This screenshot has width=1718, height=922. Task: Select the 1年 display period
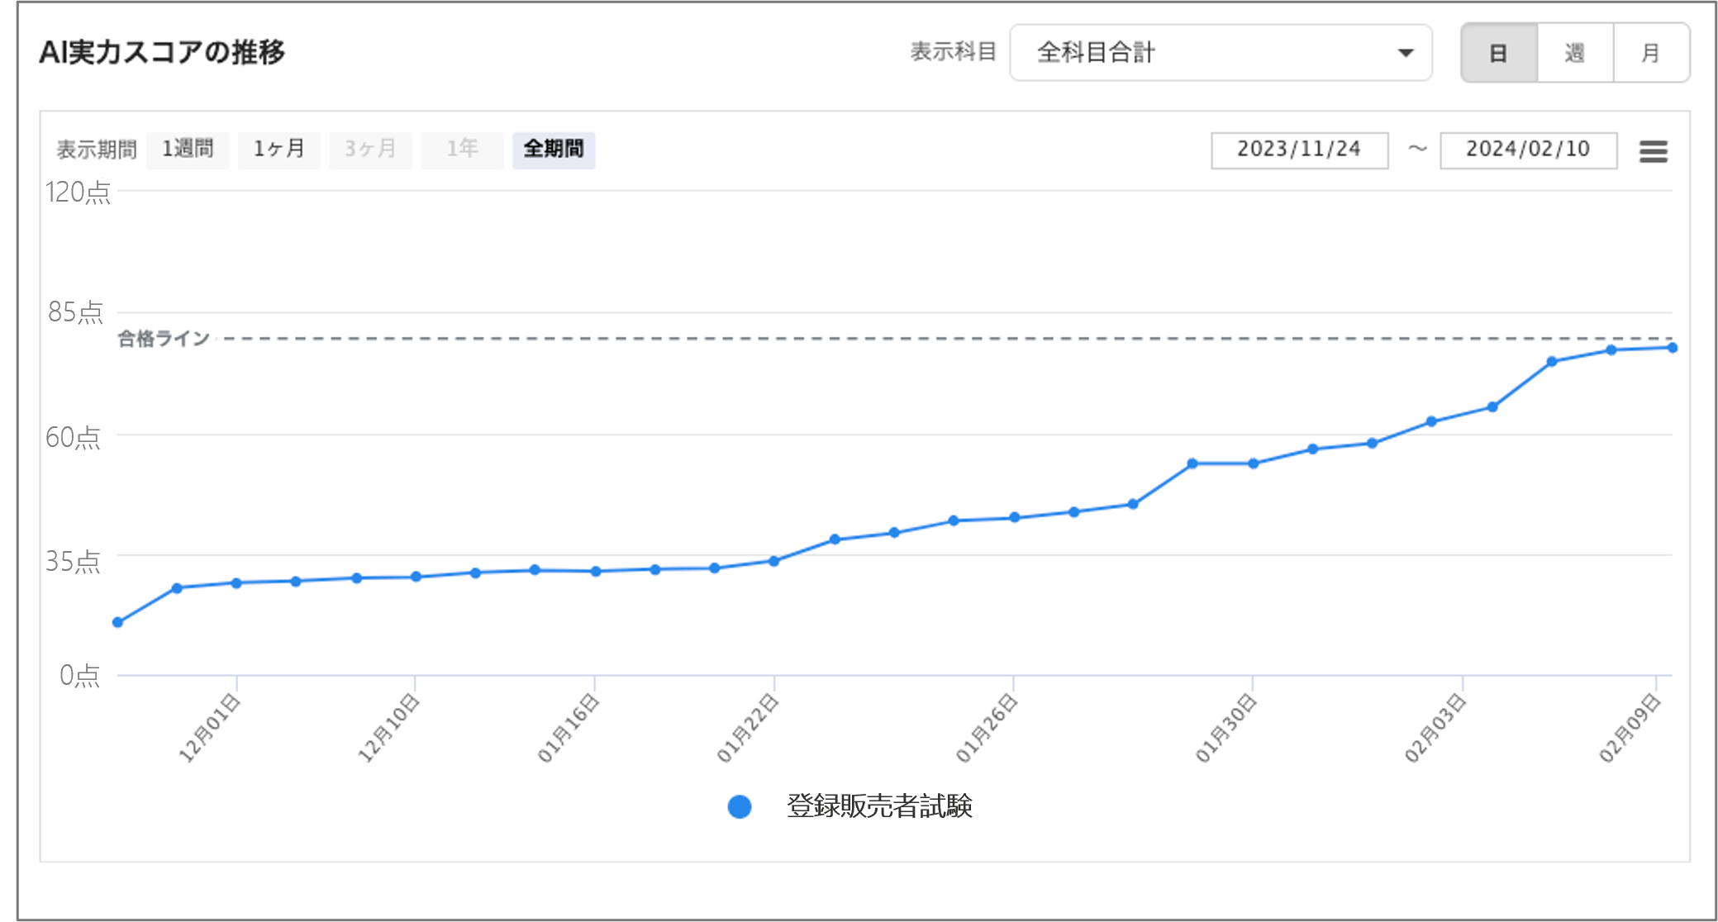click(x=462, y=150)
